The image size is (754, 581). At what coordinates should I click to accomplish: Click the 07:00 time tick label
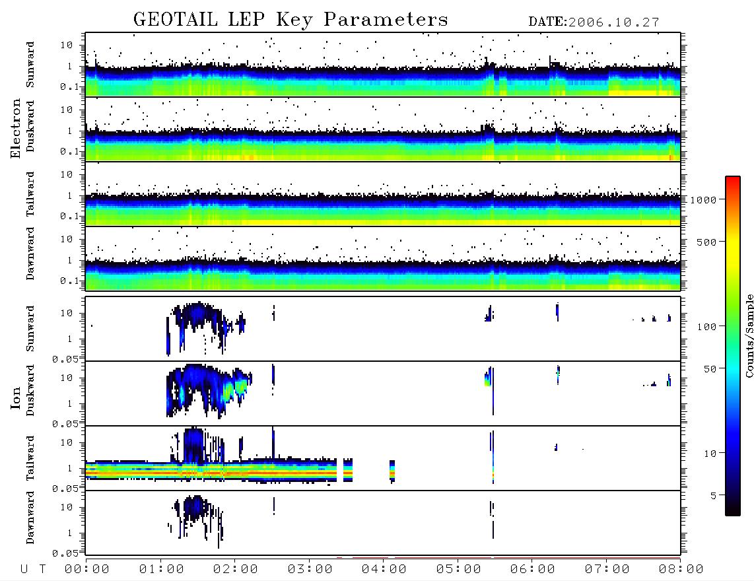tap(607, 570)
